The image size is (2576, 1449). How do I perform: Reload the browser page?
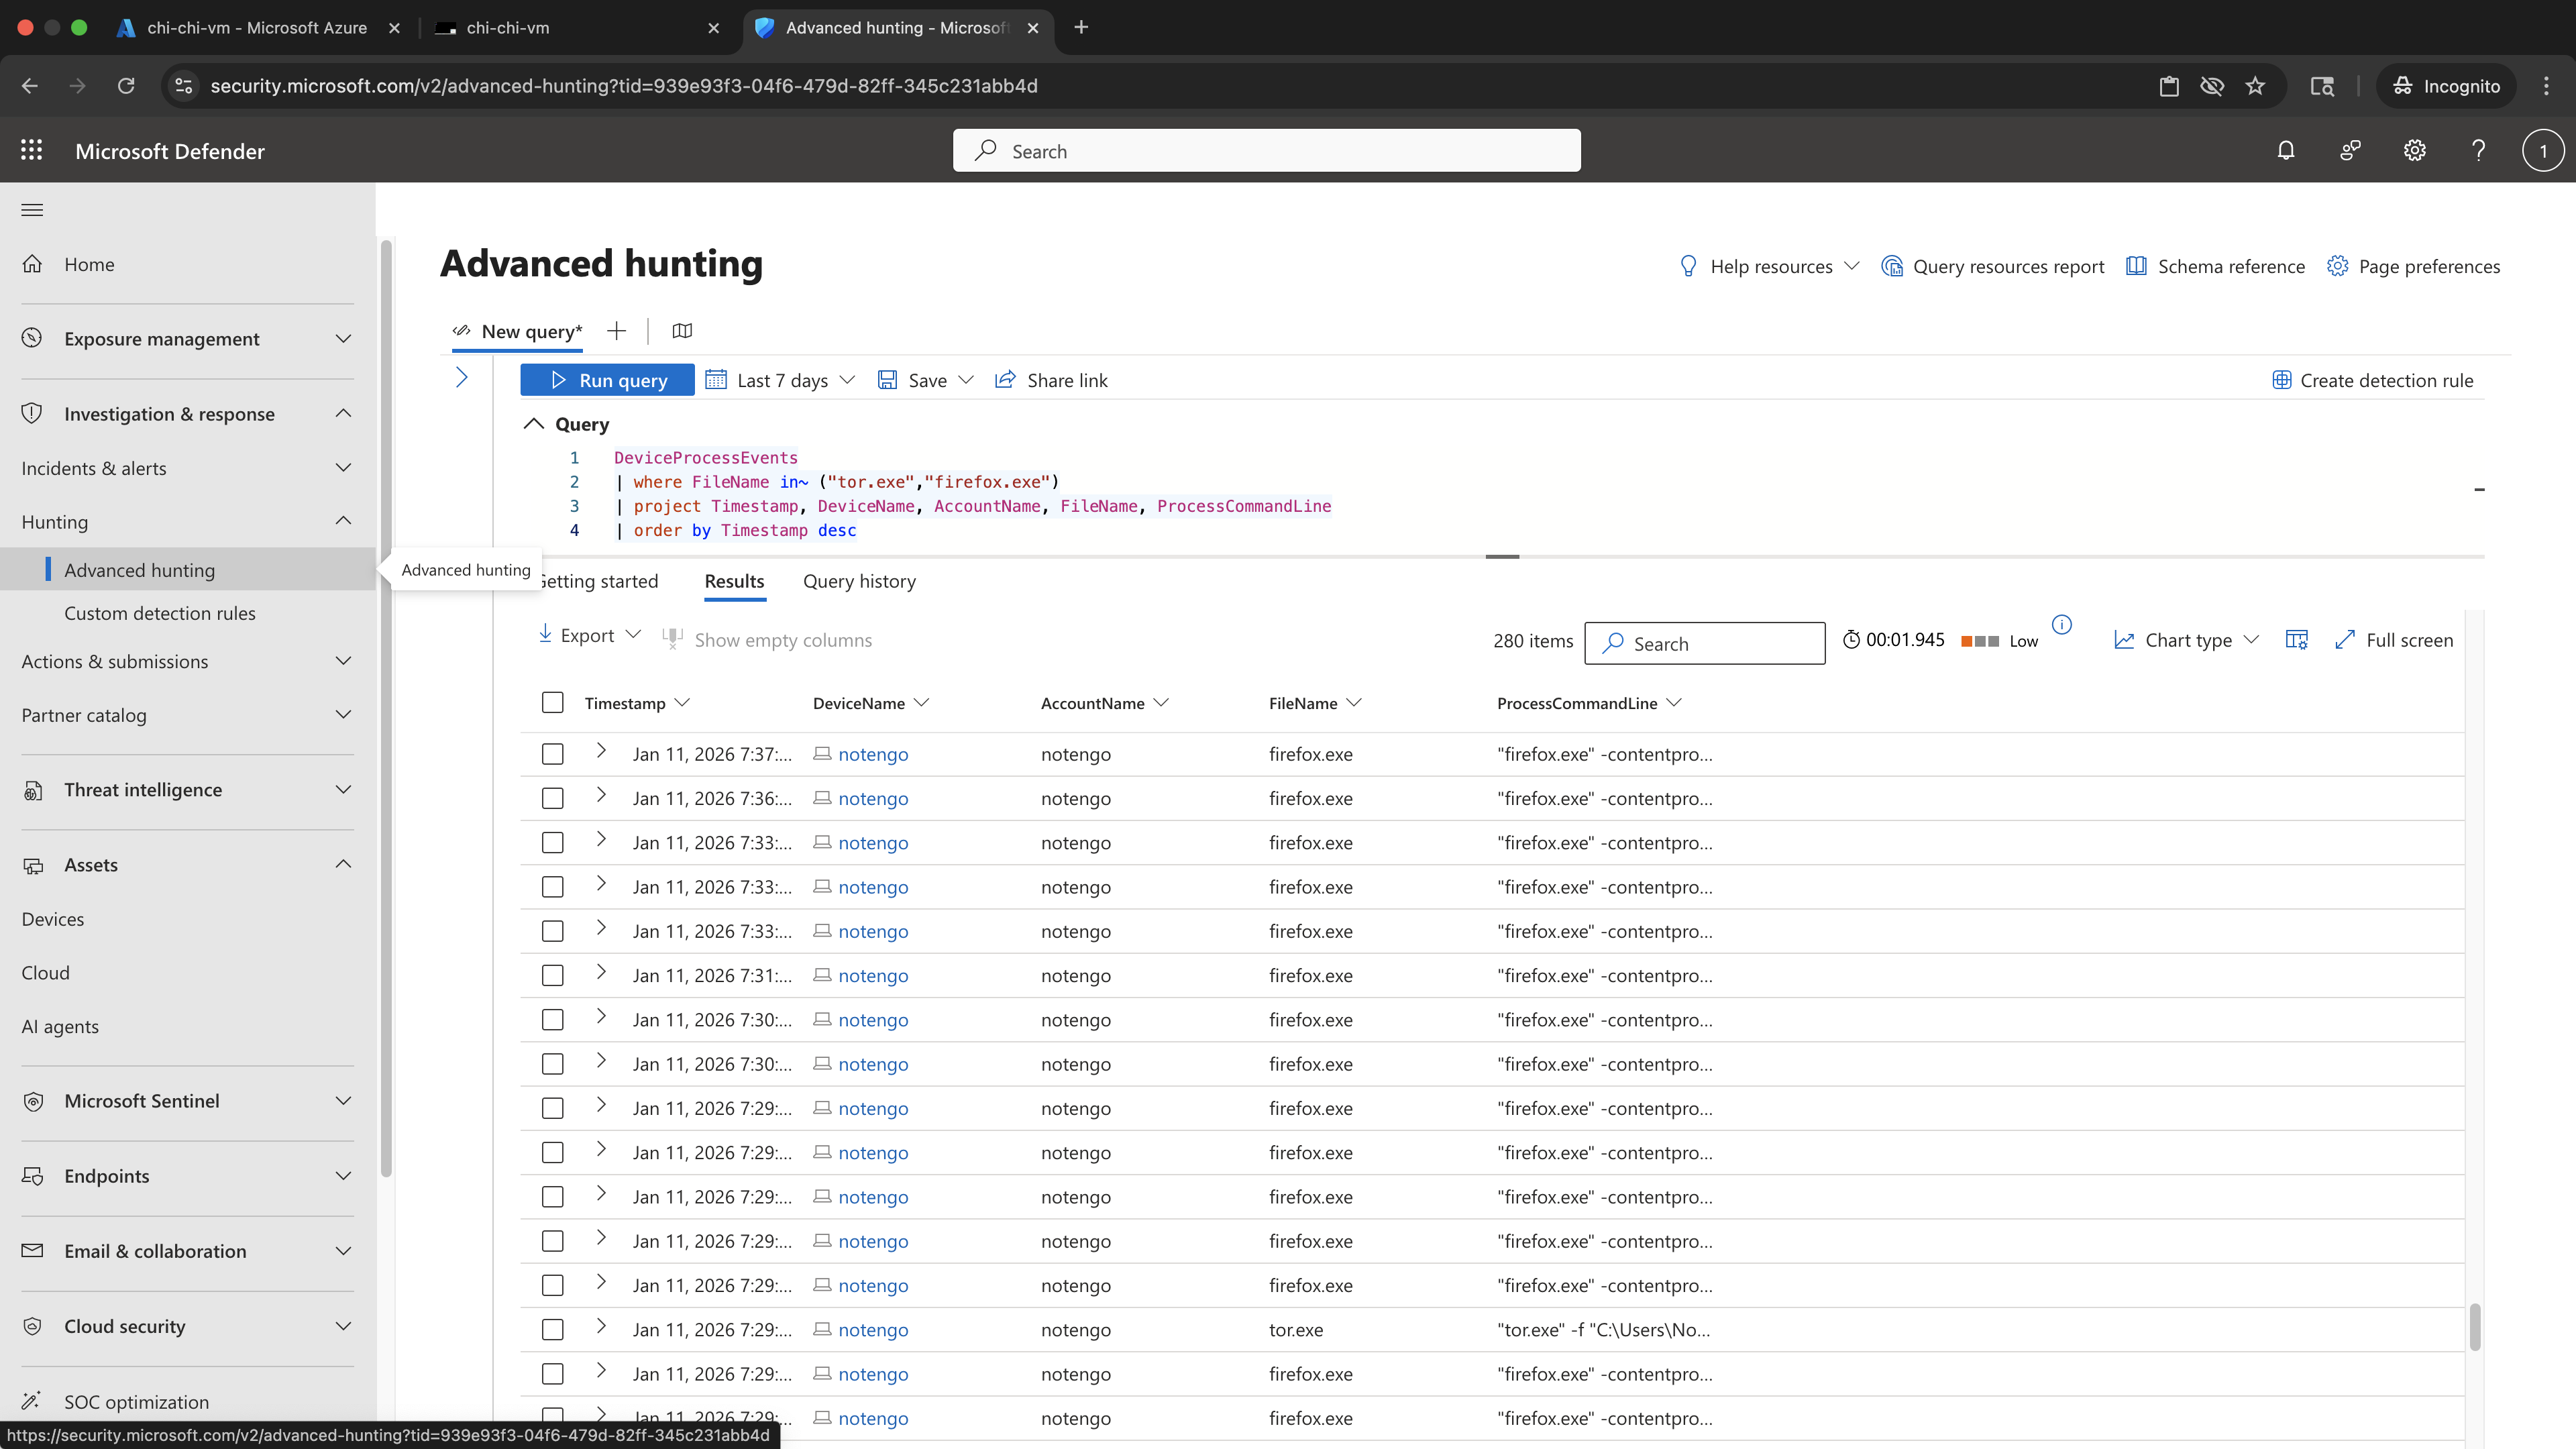tap(126, 86)
